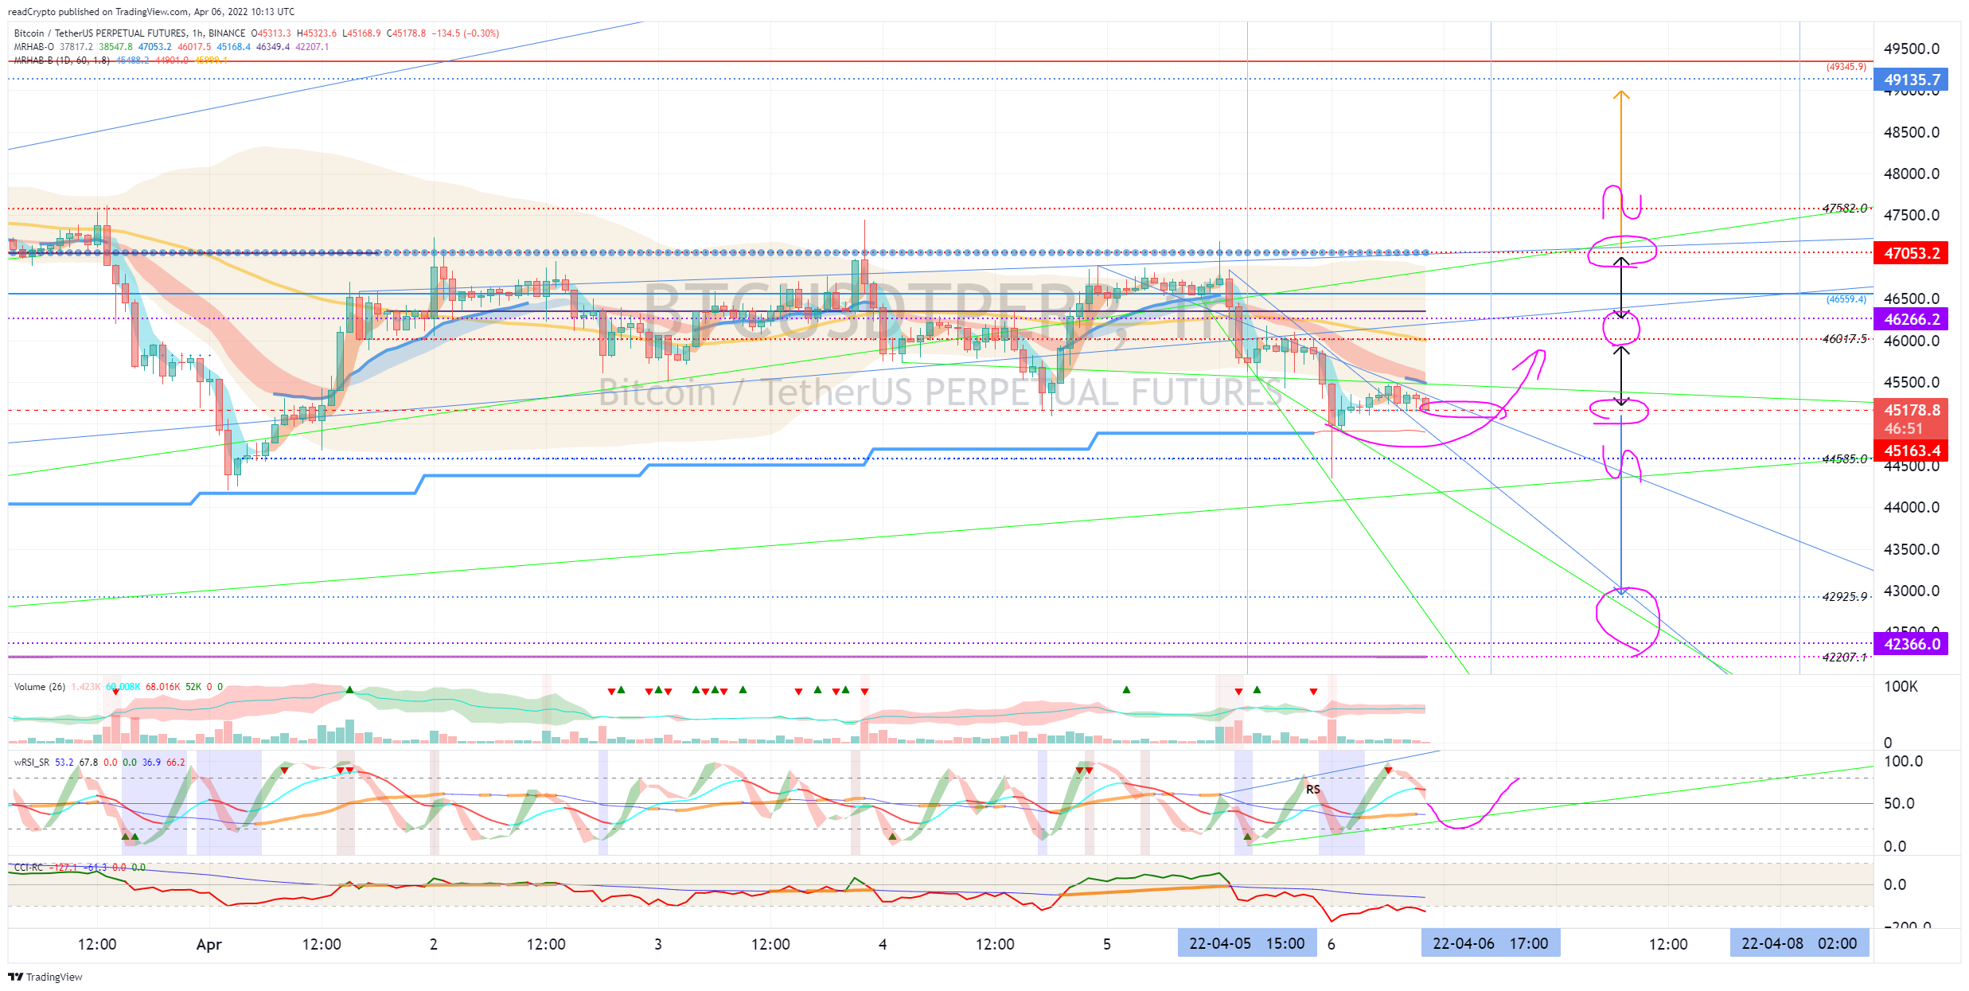Select the 42925.9 dotted line label
The height and width of the screenshot is (991, 1969).
coord(1845,597)
